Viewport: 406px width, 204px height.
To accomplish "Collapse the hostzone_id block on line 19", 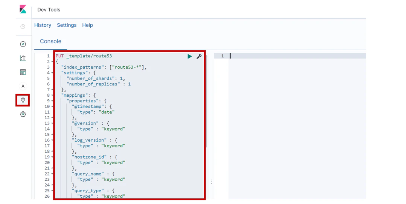I will pos(52,157).
